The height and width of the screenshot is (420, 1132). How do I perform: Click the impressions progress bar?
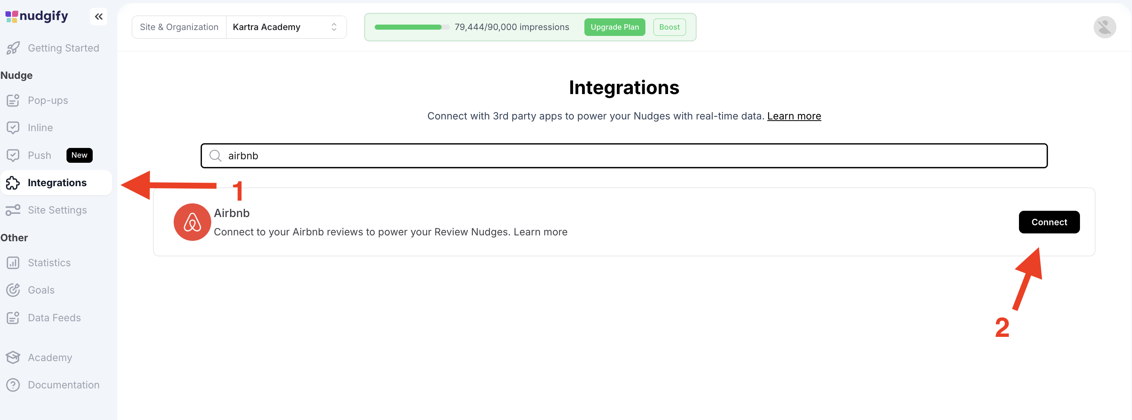pos(412,27)
